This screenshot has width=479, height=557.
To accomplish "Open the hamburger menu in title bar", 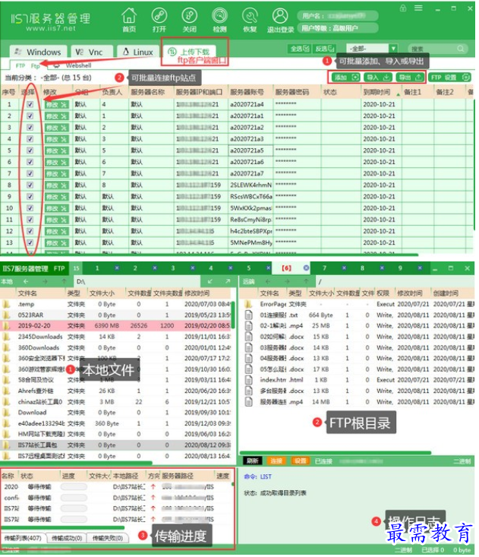I will [x=419, y=8].
